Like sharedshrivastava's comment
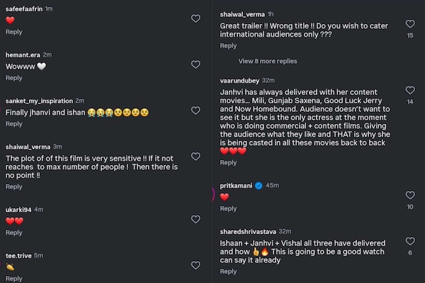Screen dimensions: 425x283 pyautogui.click(x=410, y=241)
